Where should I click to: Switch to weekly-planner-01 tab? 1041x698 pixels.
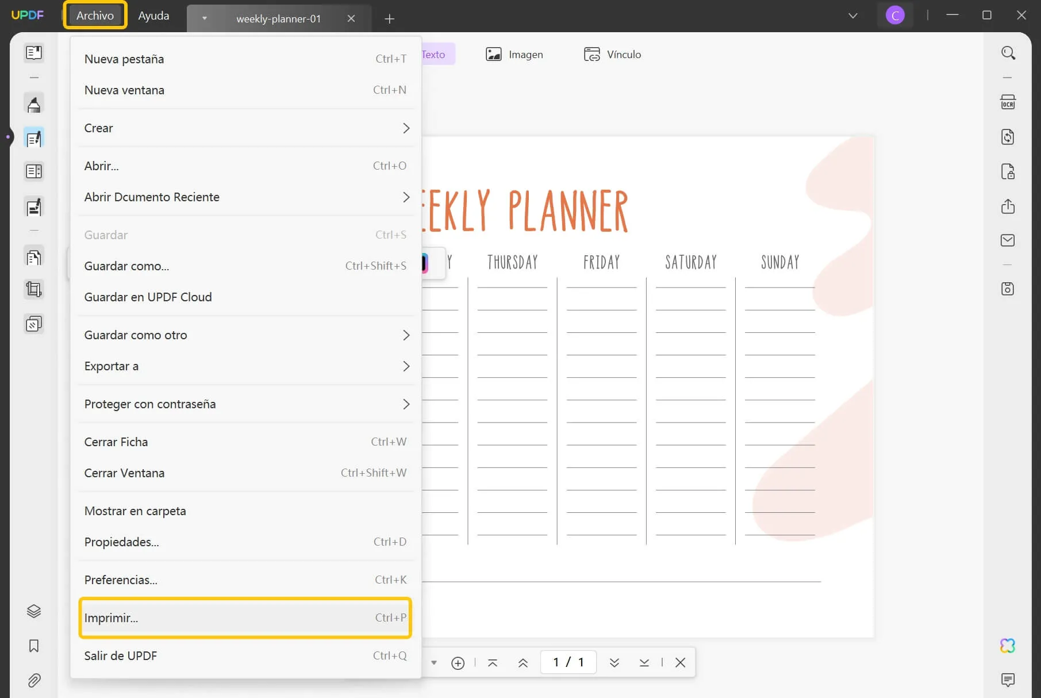pyautogui.click(x=278, y=19)
